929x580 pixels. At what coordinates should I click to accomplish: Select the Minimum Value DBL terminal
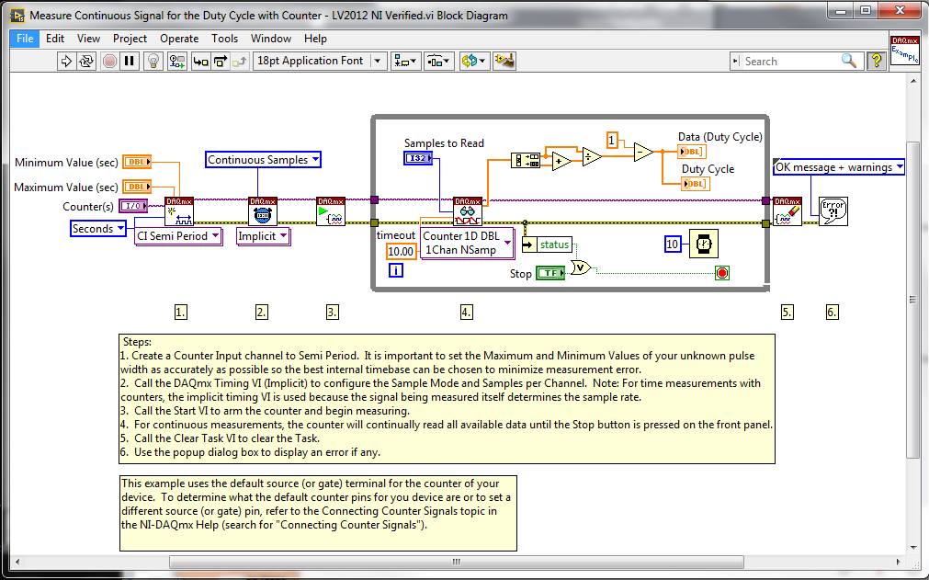coord(137,162)
